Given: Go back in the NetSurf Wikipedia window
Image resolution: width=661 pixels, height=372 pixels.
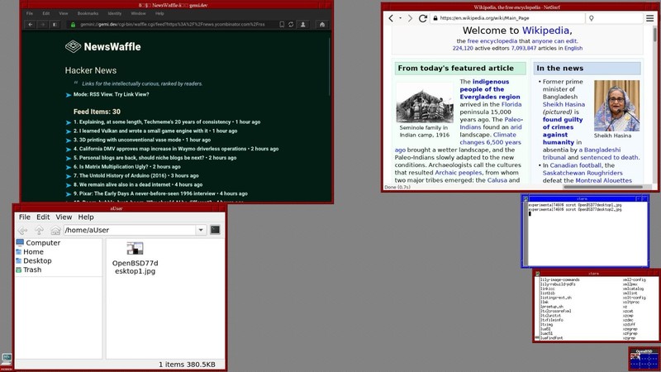Looking at the screenshot, I should coord(391,18).
